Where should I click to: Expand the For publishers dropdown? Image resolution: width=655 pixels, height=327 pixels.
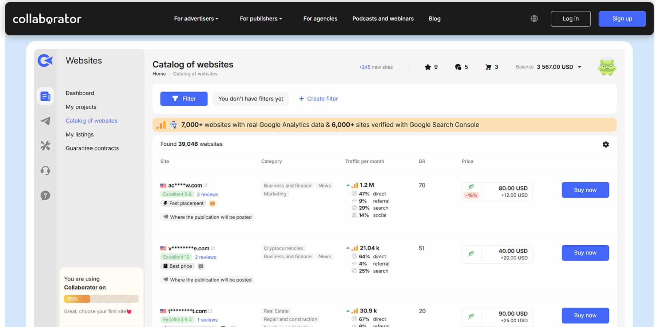[261, 19]
